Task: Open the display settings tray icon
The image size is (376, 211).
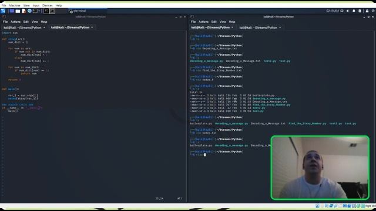Action: coord(342,11)
